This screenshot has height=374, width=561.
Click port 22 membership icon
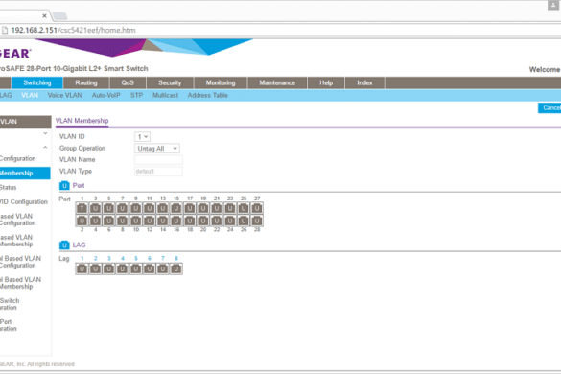click(x=217, y=221)
